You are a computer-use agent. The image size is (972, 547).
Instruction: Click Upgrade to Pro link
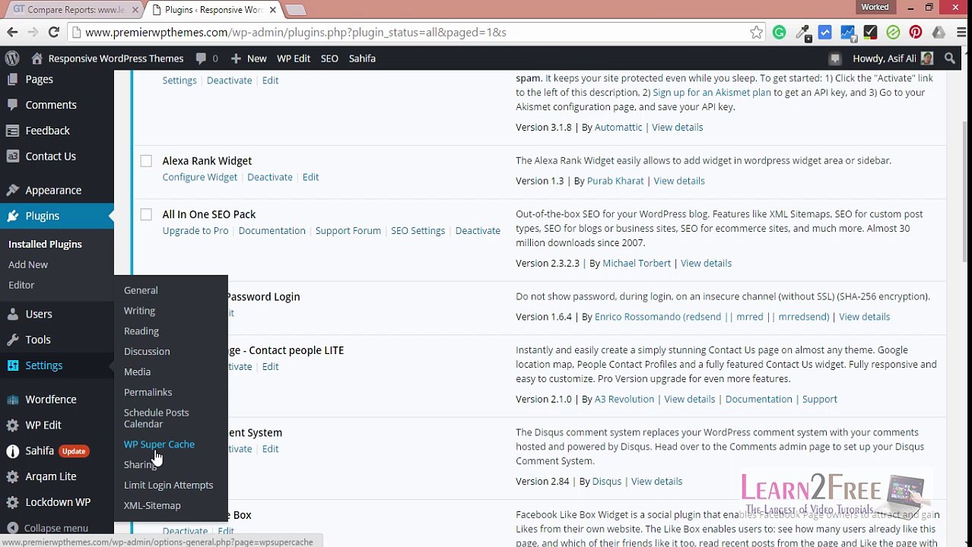pyautogui.click(x=195, y=231)
